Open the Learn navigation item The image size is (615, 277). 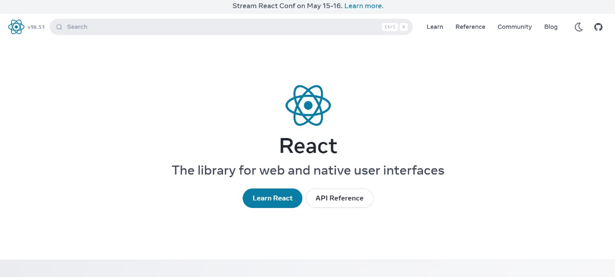coord(434,27)
